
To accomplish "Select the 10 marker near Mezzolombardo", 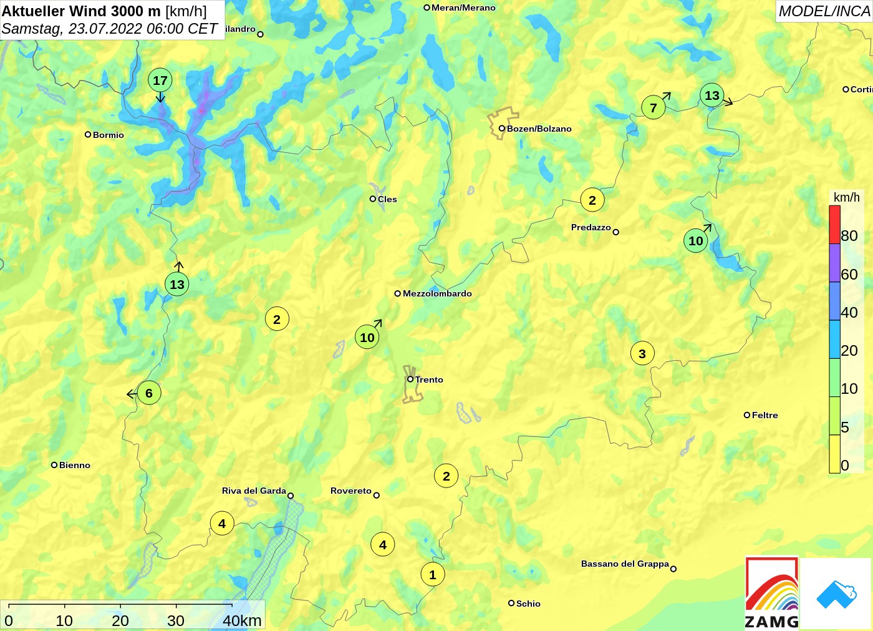I will (367, 338).
